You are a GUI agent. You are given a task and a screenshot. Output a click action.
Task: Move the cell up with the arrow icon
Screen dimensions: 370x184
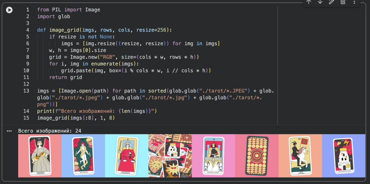click(x=309, y=2)
